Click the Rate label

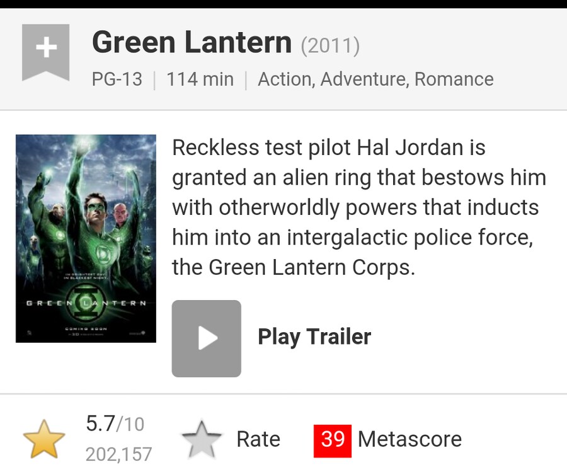258,439
